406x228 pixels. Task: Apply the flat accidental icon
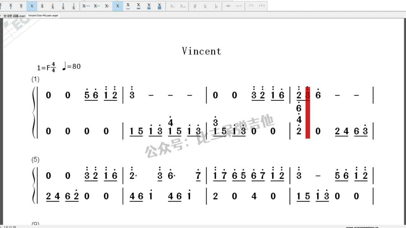click(x=216, y=6)
